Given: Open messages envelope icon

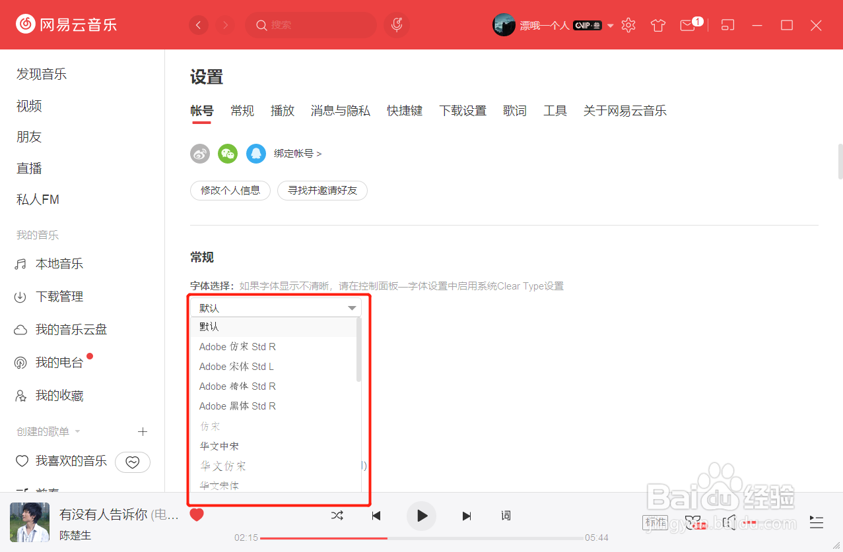Looking at the screenshot, I should coord(689,25).
